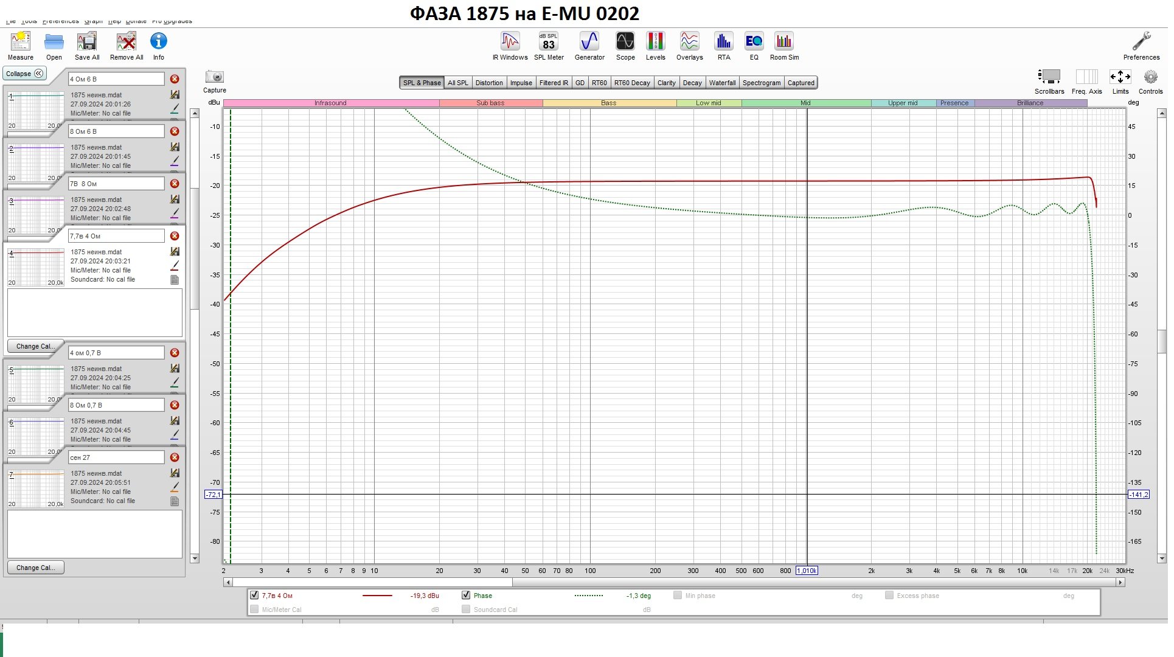Launch the signal Generator

(x=589, y=43)
